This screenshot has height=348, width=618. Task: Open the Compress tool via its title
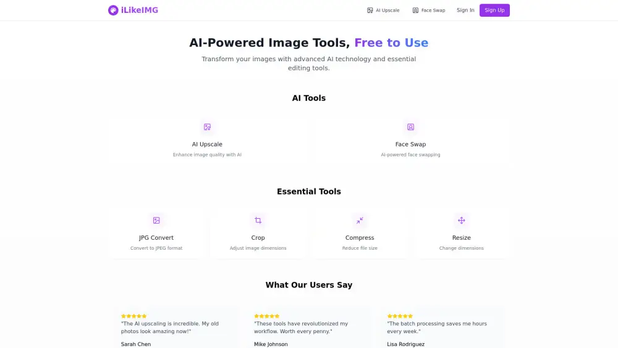tap(360, 237)
